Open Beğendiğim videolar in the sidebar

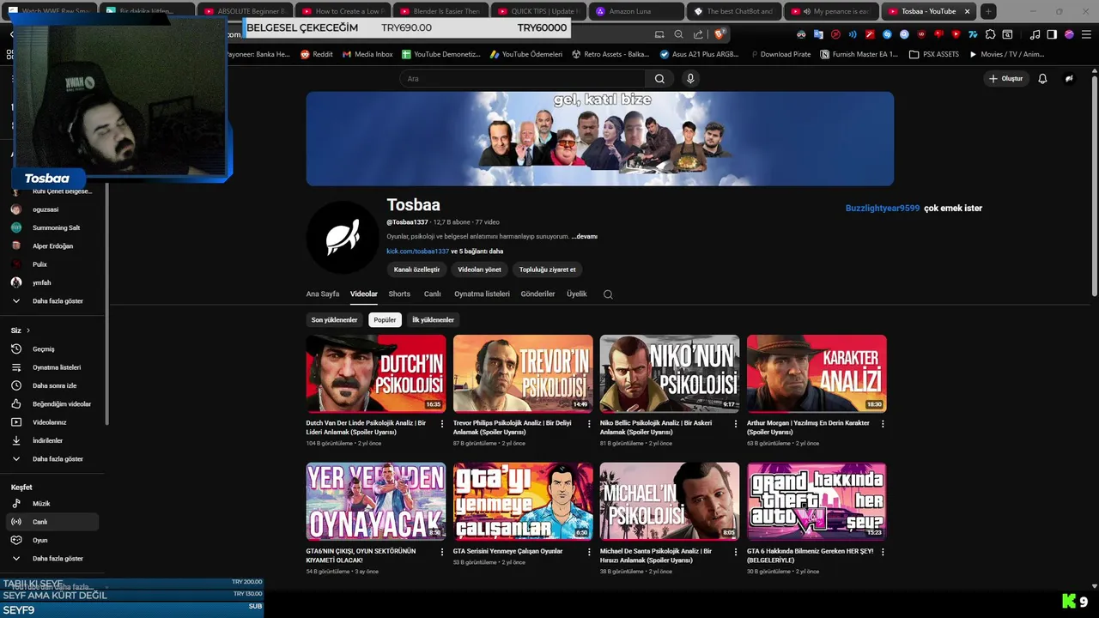pos(53,404)
